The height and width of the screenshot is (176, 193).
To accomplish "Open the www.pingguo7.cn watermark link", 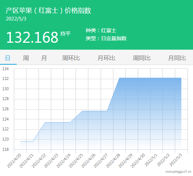I will [x=178, y=172].
